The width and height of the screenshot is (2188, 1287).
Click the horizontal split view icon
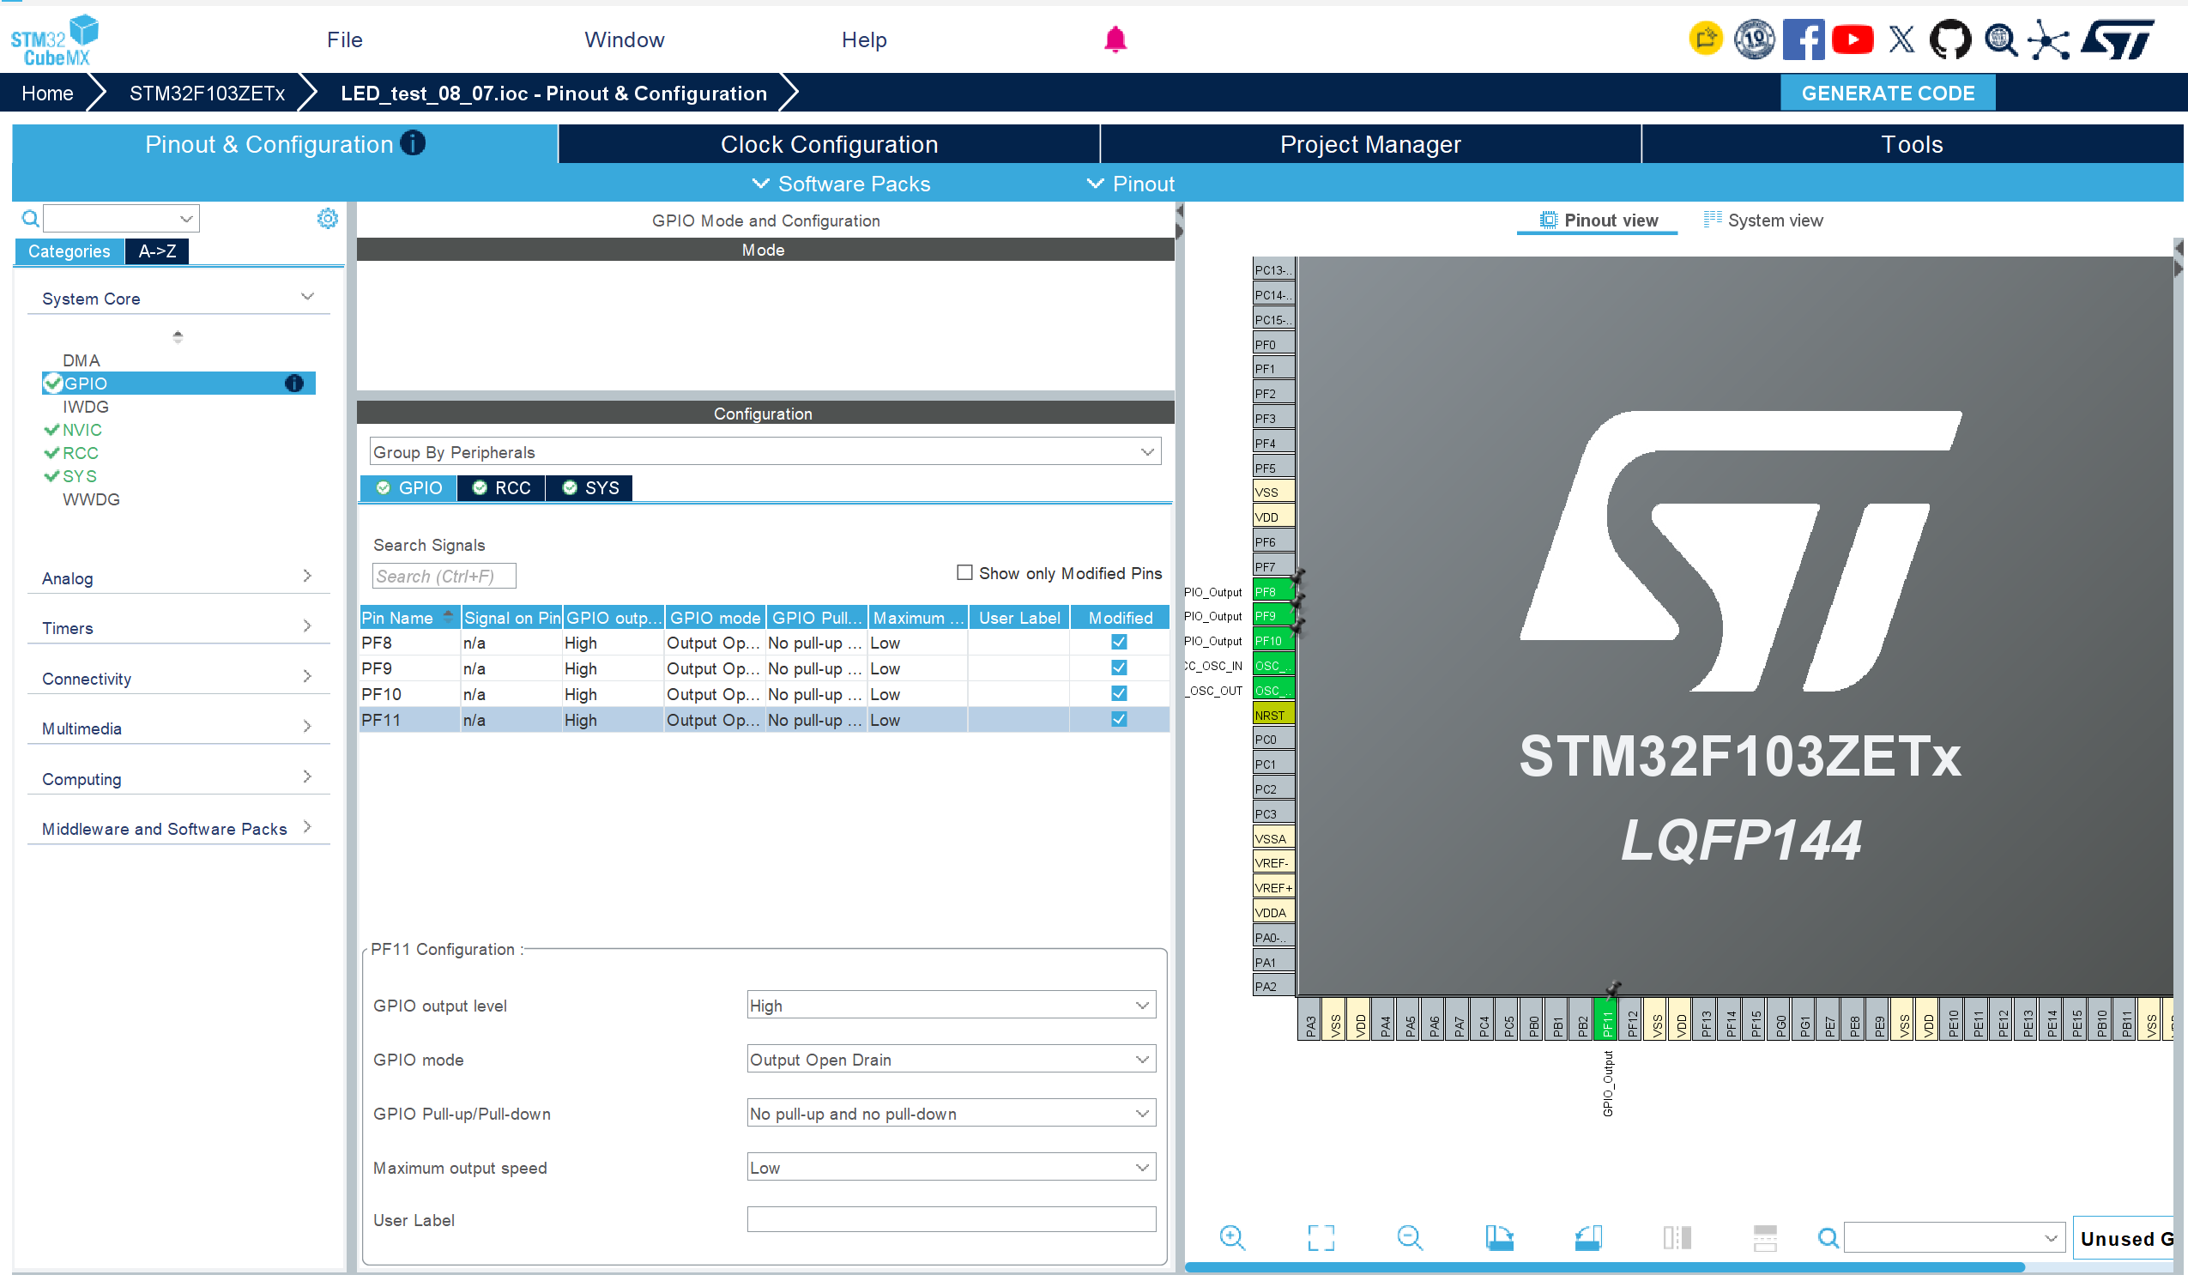1764,1237
